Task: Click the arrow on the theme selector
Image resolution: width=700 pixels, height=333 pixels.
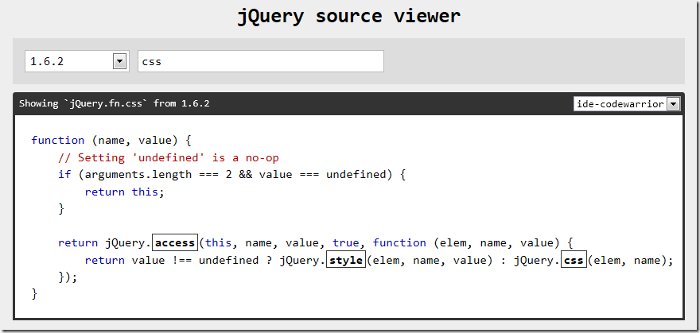Action: 673,104
